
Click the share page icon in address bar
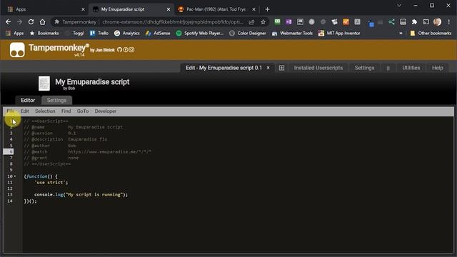click(x=251, y=22)
